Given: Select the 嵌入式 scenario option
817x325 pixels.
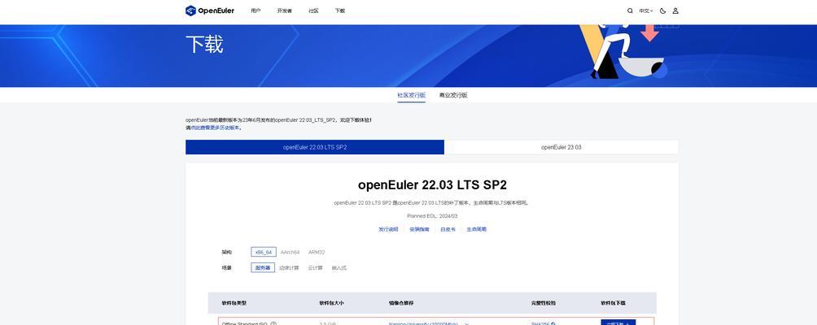Looking at the screenshot, I should 339,268.
